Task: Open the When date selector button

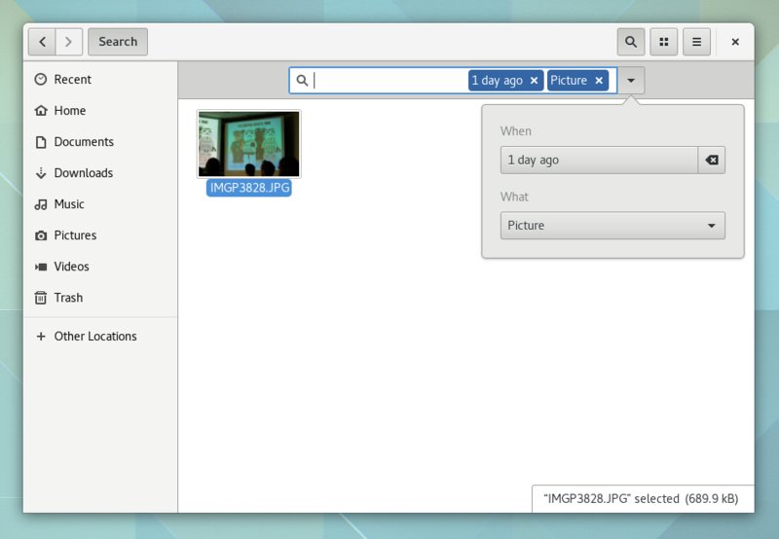Action: coord(599,160)
